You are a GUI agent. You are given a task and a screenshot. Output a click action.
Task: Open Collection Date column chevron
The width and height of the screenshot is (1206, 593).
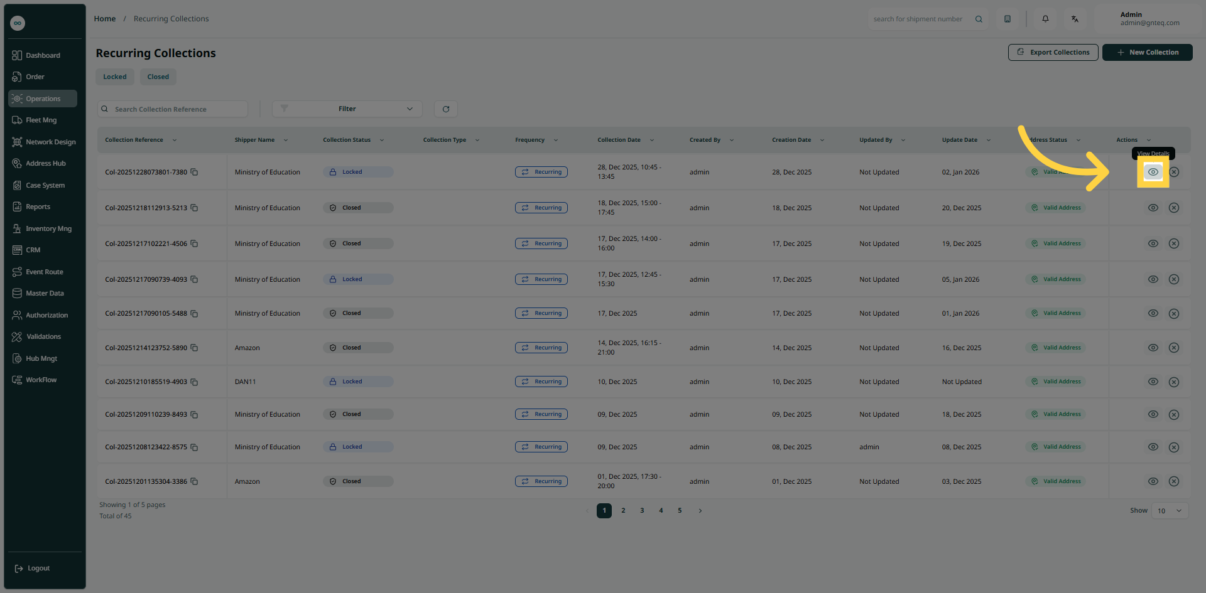click(x=652, y=140)
